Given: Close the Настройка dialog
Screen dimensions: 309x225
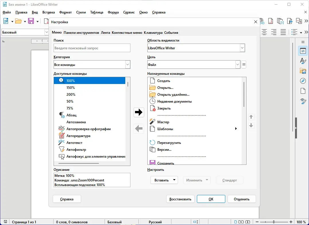Looking at the screenshot, I should click(x=256, y=22).
